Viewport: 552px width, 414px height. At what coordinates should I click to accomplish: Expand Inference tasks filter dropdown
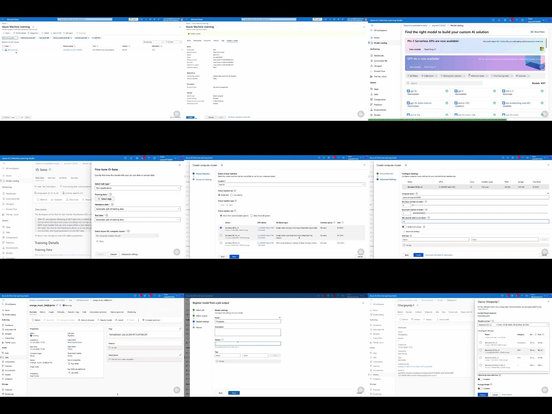pos(478,76)
